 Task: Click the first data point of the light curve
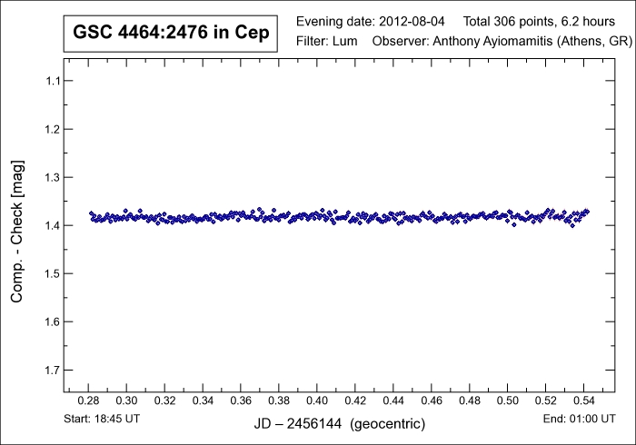91,214
